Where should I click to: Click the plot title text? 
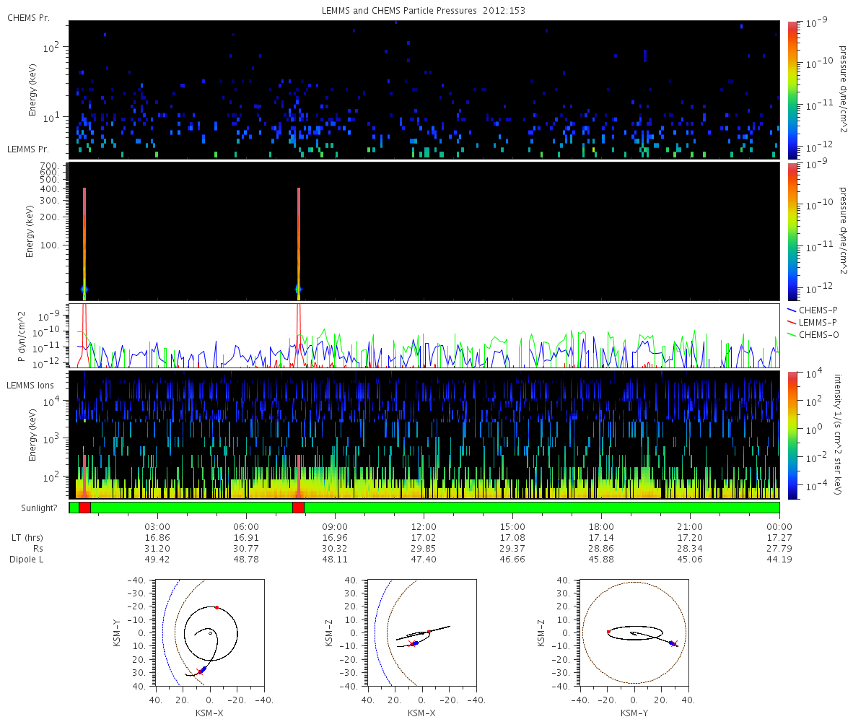click(423, 11)
